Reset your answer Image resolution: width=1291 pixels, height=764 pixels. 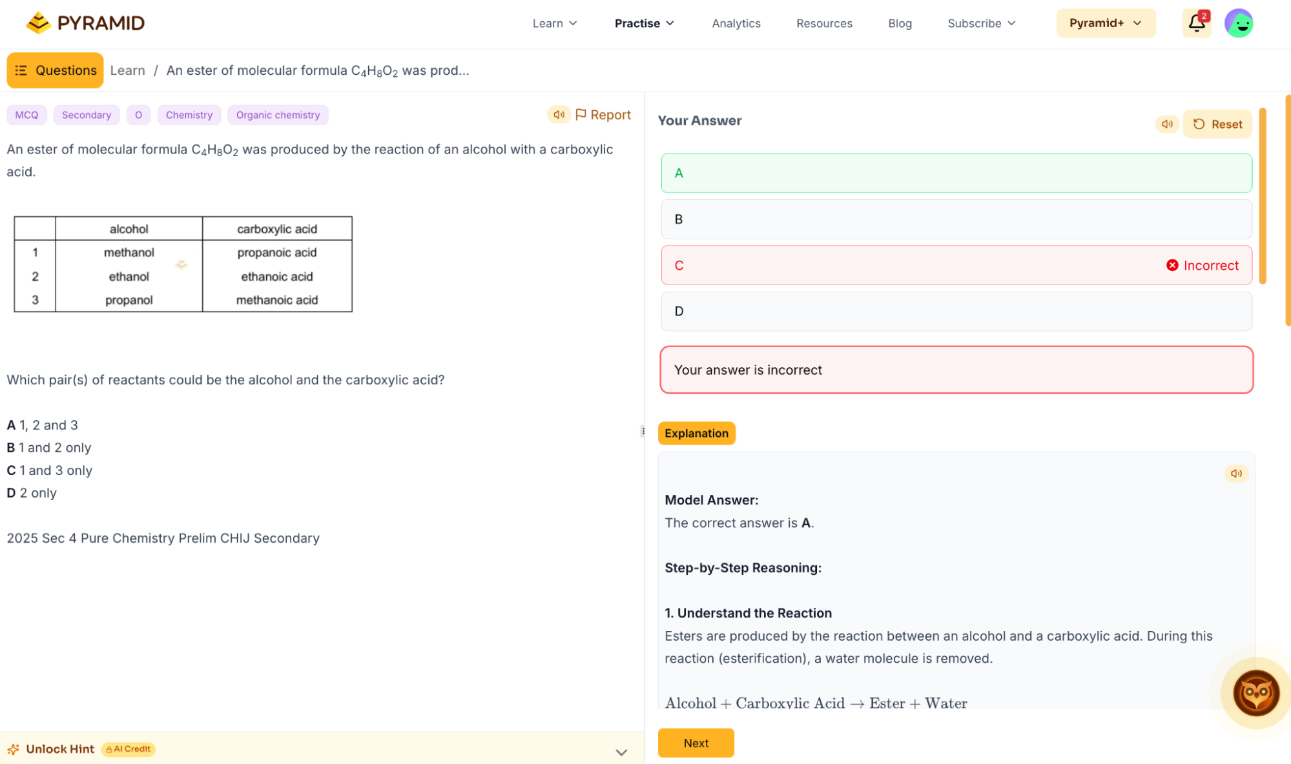(1217, 124)
